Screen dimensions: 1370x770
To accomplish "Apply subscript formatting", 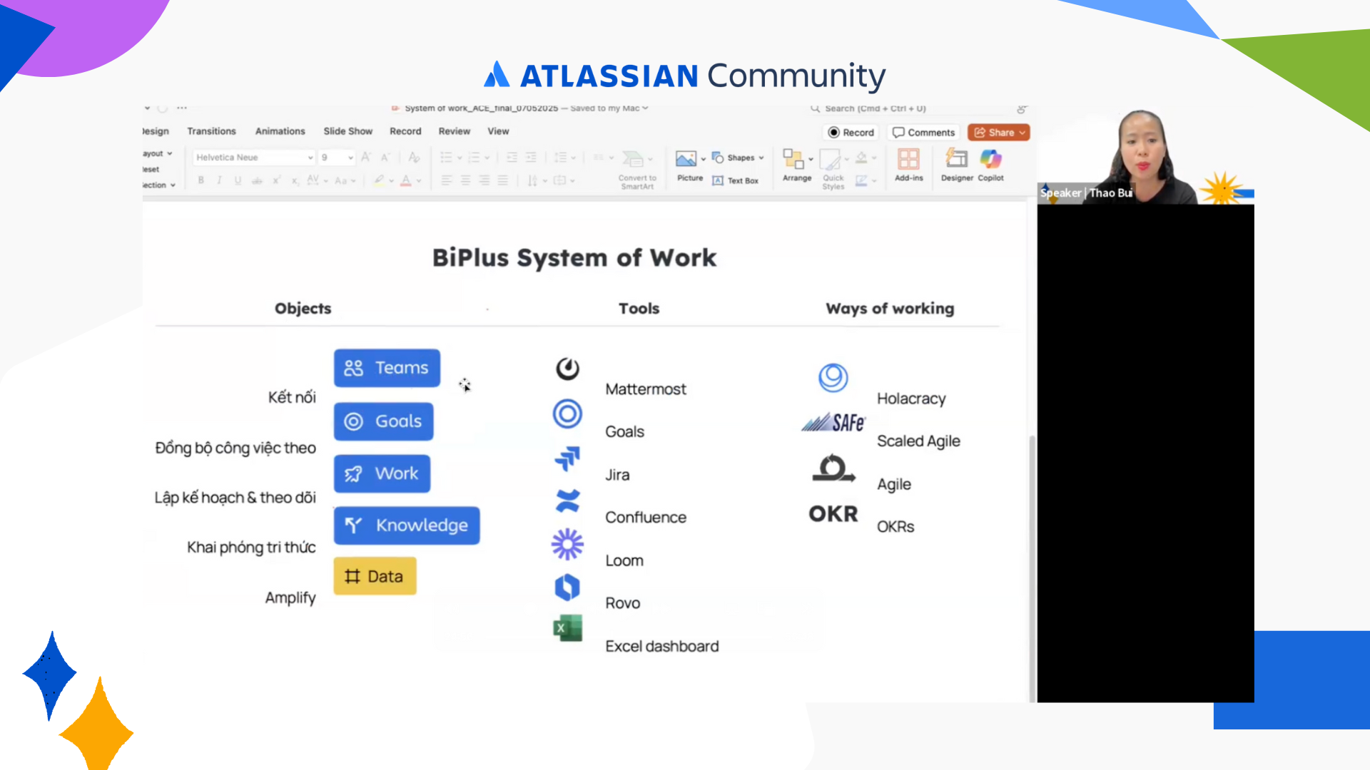I will click(x=295, y=180).
